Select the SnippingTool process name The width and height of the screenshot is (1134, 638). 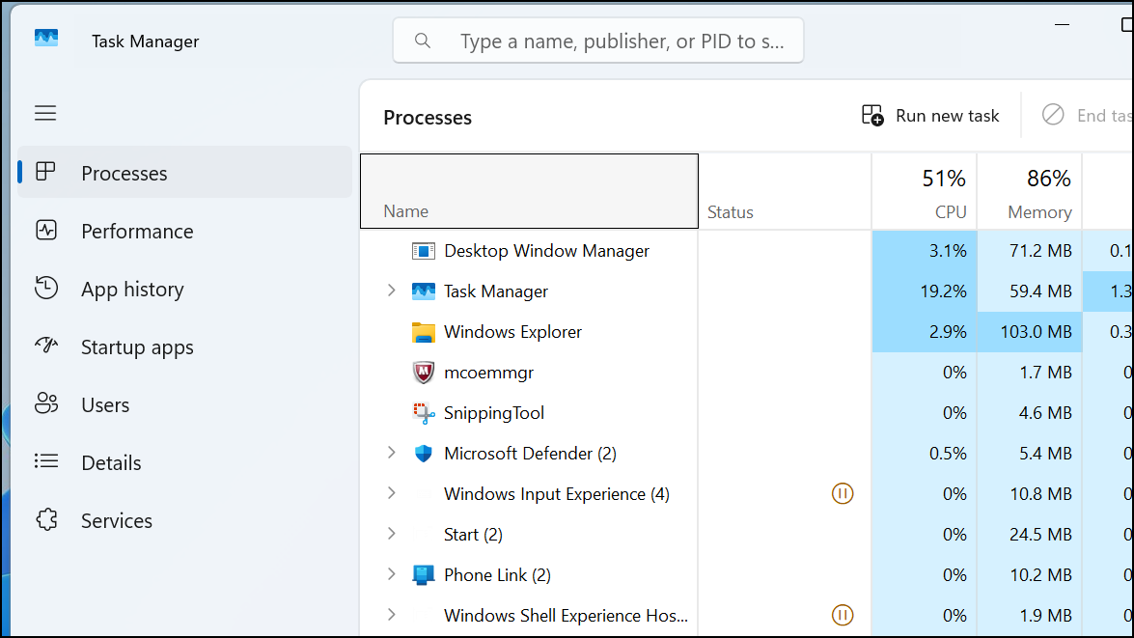[x=494, y=413]
